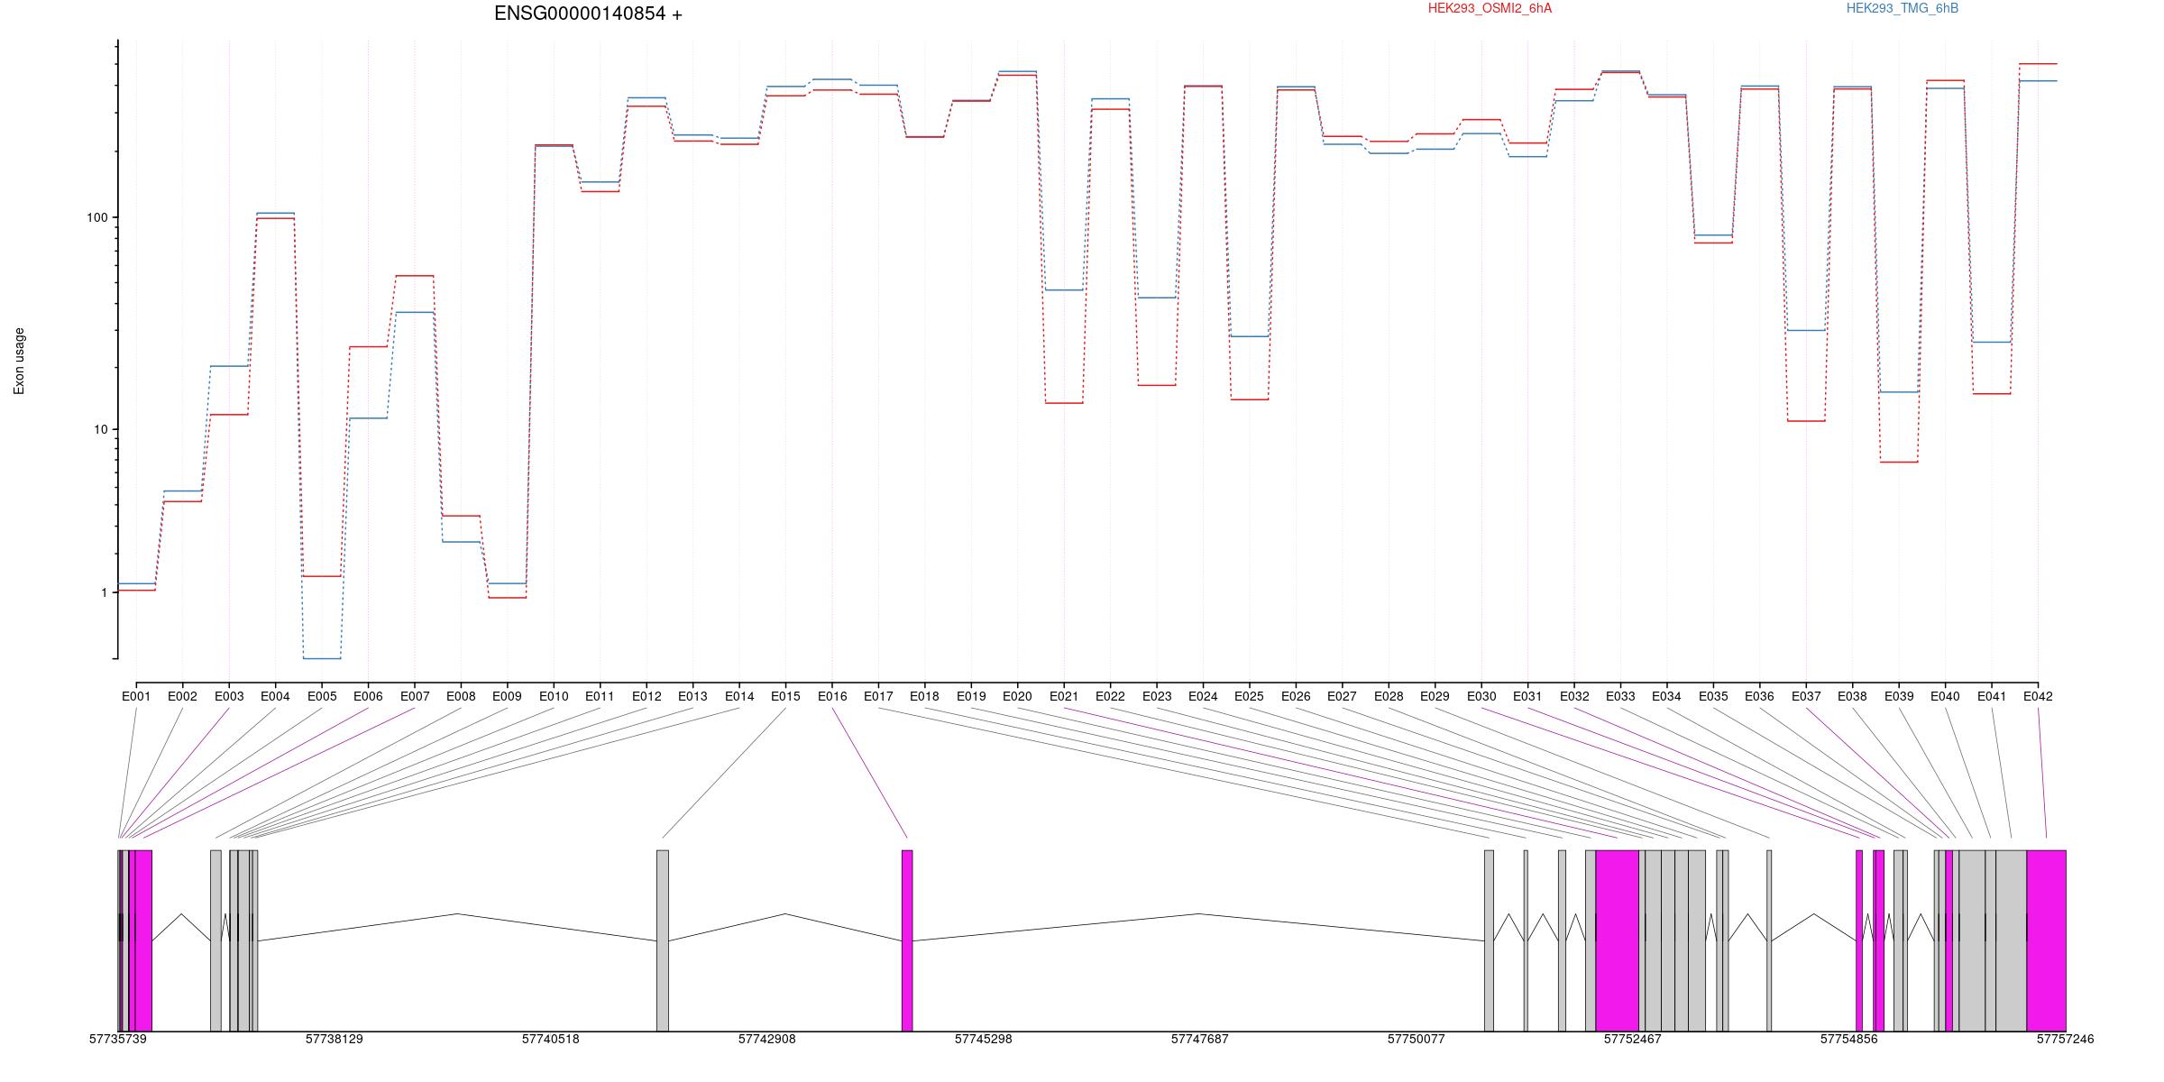Select exon label E019
Screen dimensions: 2164x1082
[971, 696]
